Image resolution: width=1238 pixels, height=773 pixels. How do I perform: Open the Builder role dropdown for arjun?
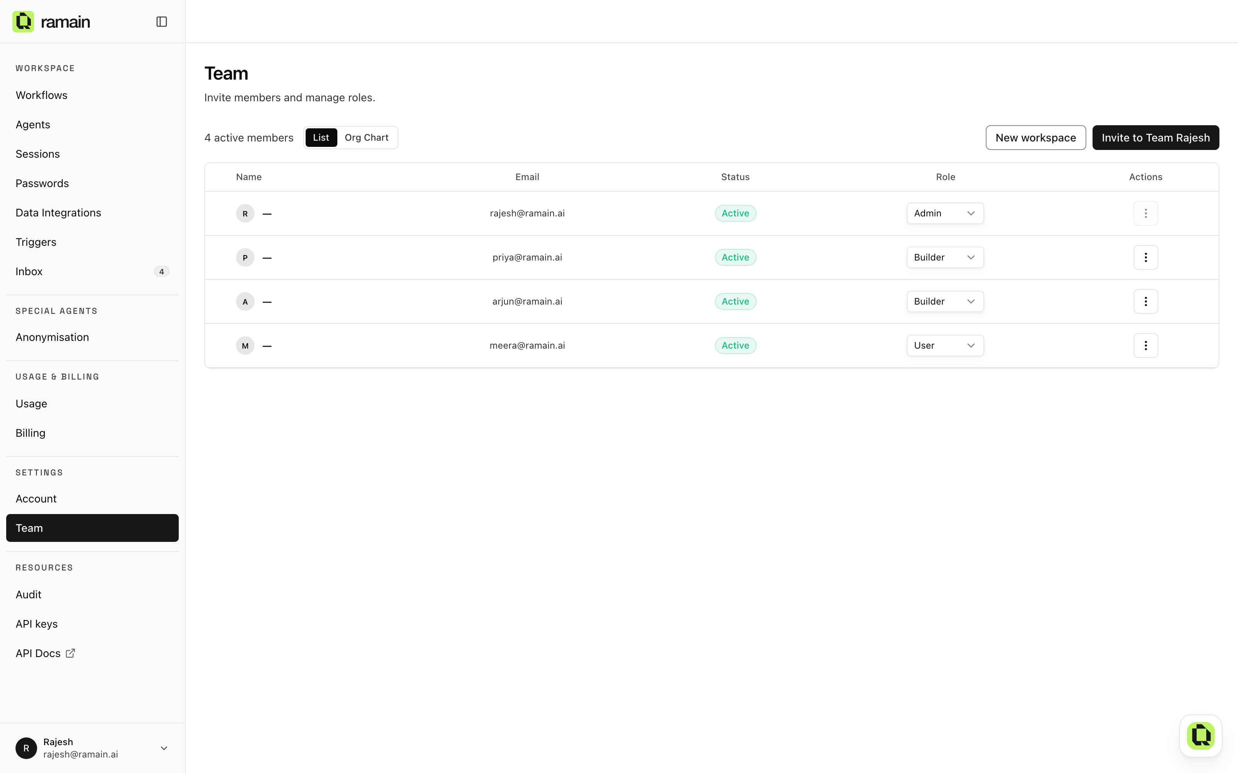click(x=945, y=301)
